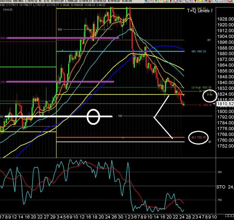Click the QP label near the white line
This screenshot has height=220, width=234.
210,142
